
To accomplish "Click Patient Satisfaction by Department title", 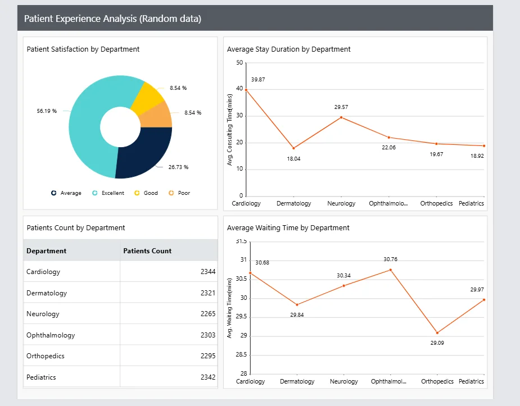I will pyautogui.click(x=83, y=49).
